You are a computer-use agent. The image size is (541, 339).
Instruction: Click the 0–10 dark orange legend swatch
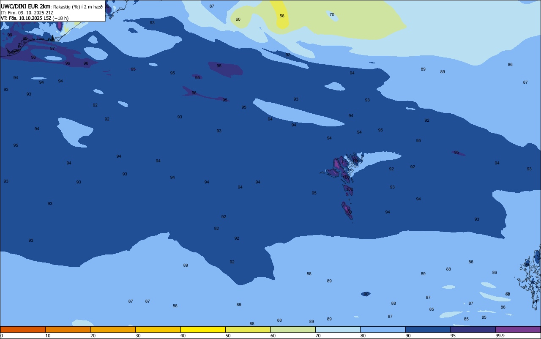click(23, 329)
